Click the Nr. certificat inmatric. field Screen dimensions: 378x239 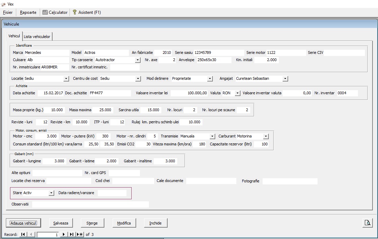coord(125,67)
